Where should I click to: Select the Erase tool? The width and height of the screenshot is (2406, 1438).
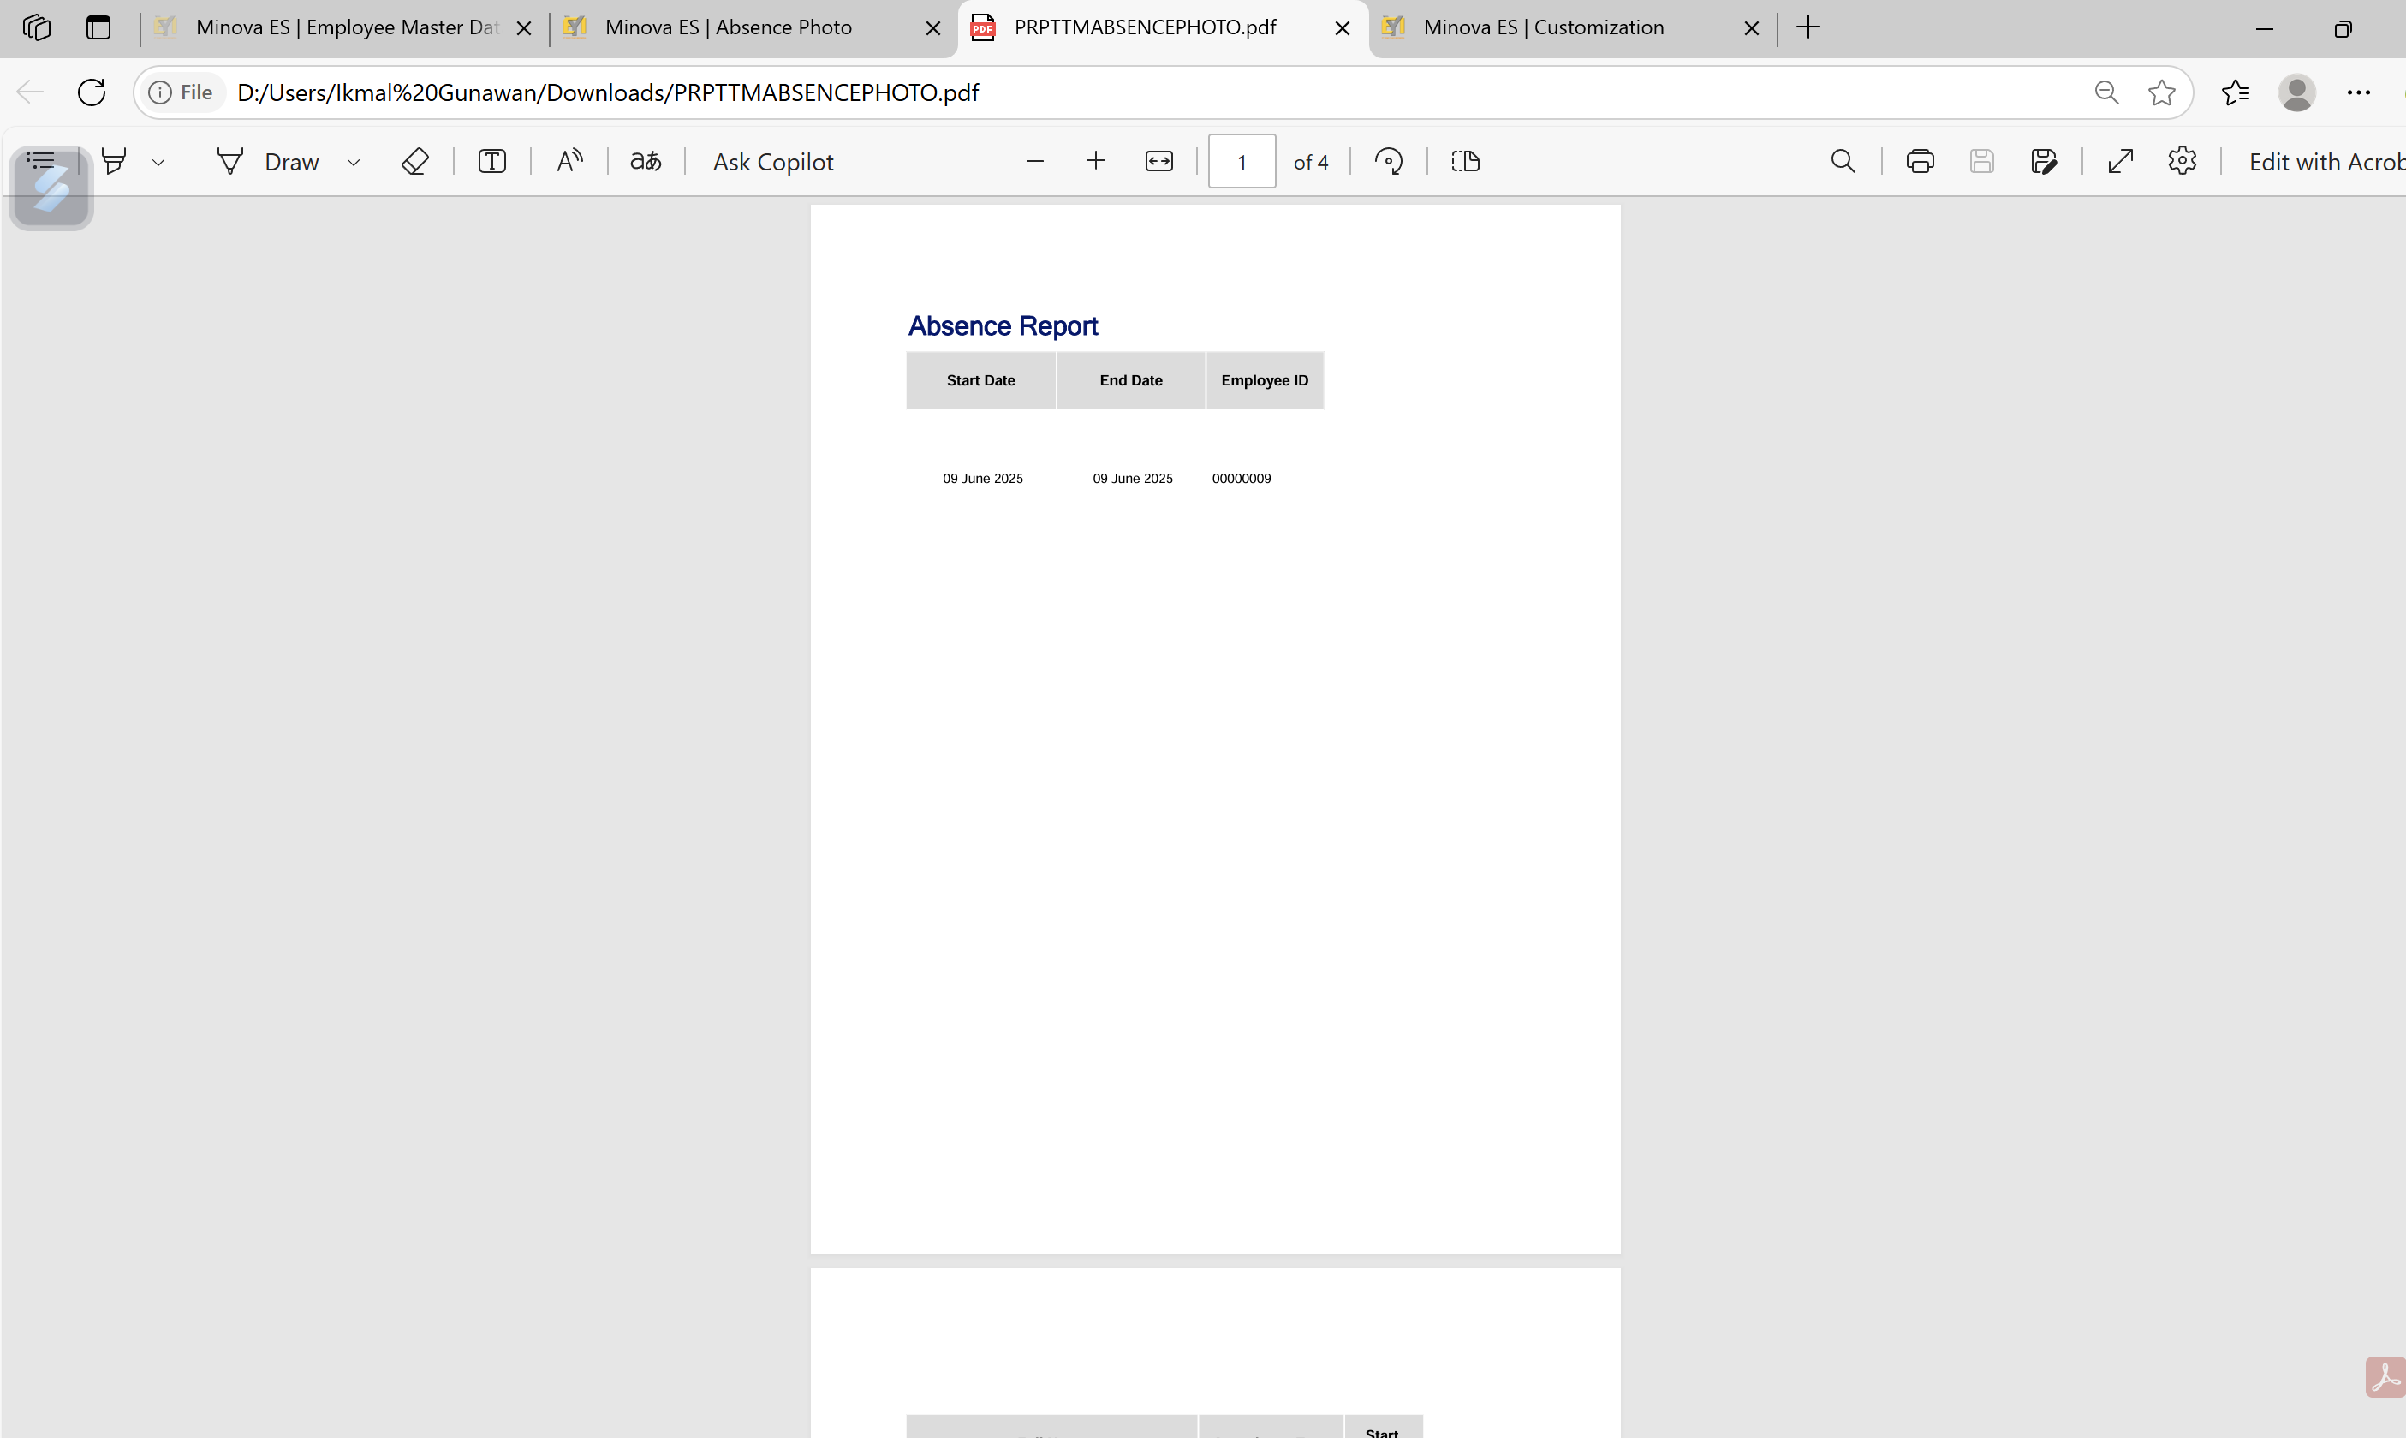pos(414,161)
